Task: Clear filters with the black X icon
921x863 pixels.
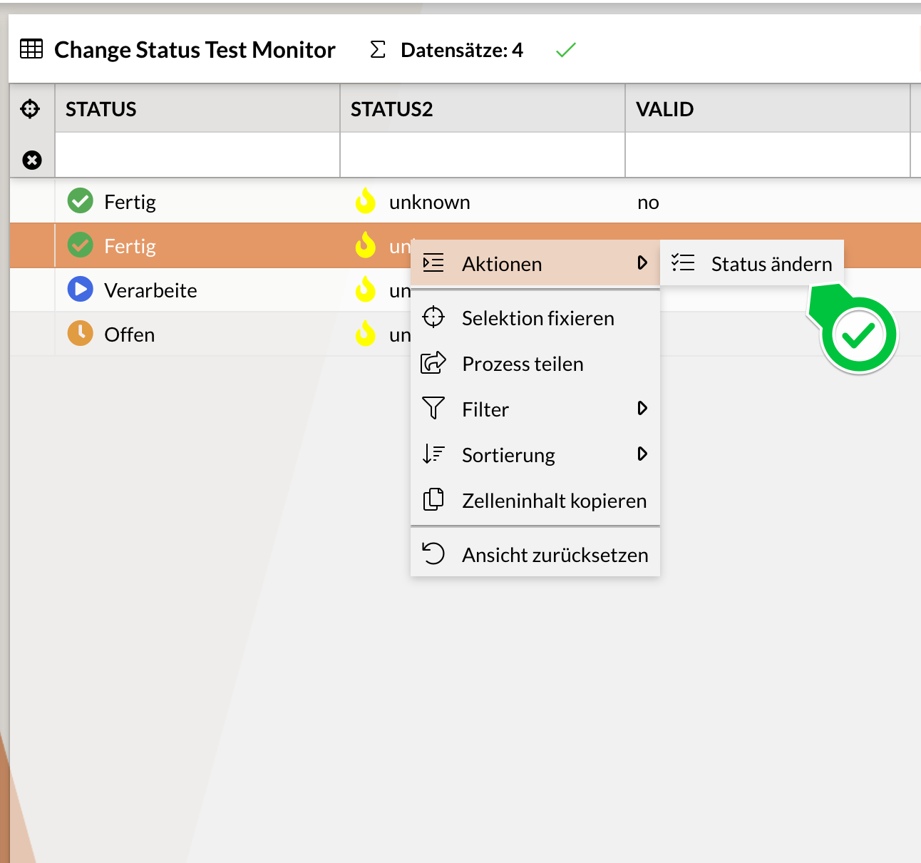Action: [x=31, y=160]
